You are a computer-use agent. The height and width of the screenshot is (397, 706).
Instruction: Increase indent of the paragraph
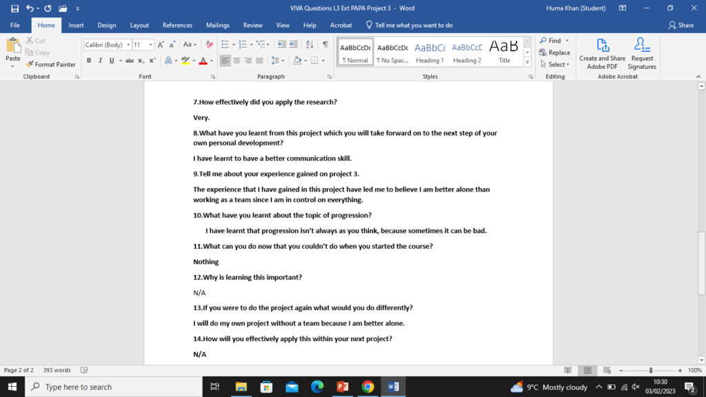pyautogui.click(x=294, y=44)
